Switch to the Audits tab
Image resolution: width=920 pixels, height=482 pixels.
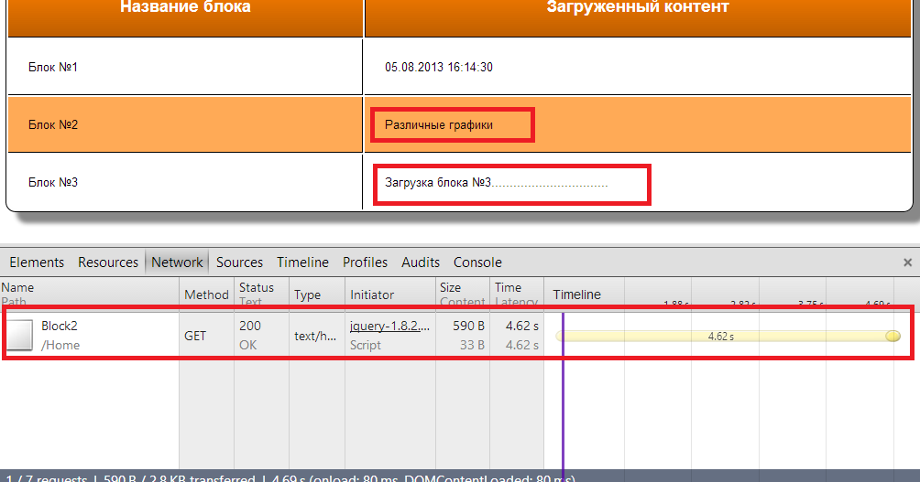(420, 262)
